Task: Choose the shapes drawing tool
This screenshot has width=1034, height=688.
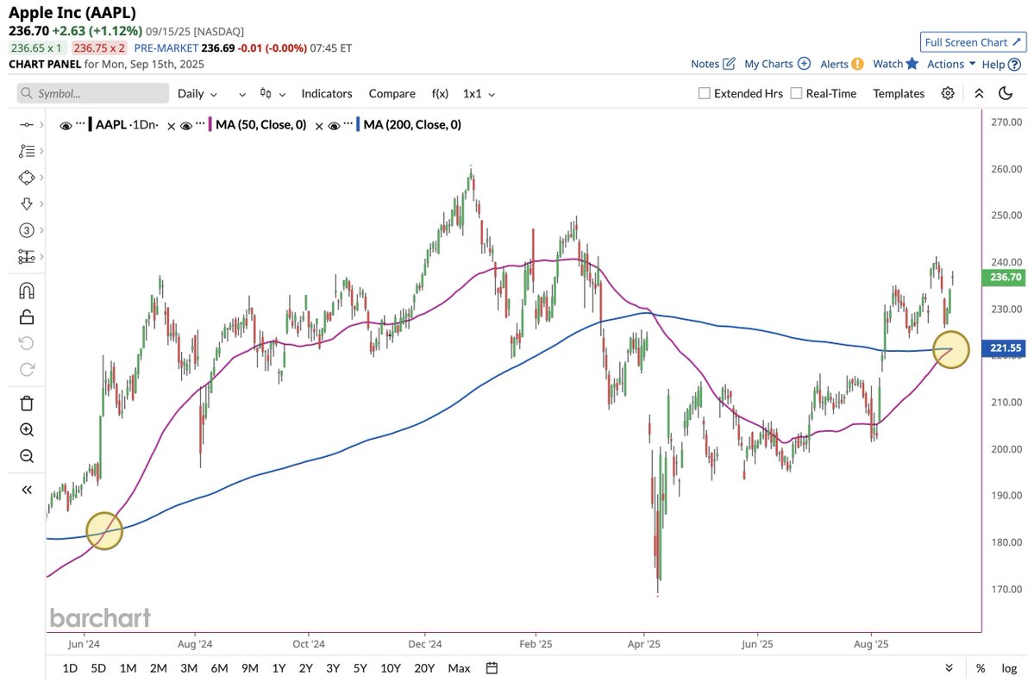Action: (27, 178)
